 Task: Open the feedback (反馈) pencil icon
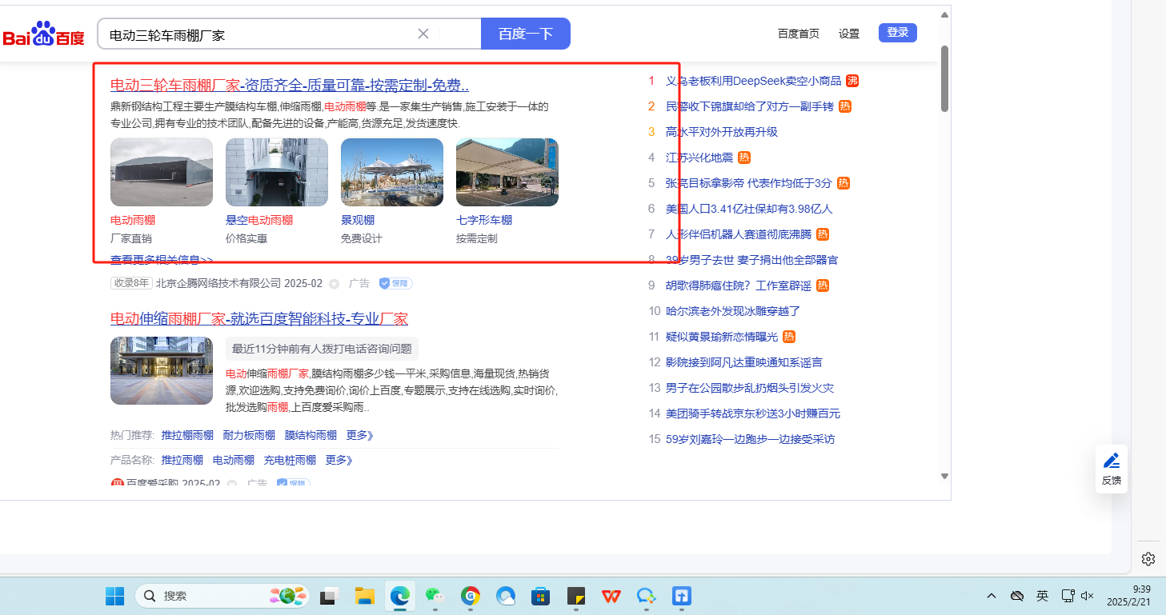(x=1111, y=461)
